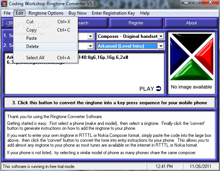This screenshot has height=171, width=220.
Task: Choose Paste from the Edit menu
Action: click(46, 38)
